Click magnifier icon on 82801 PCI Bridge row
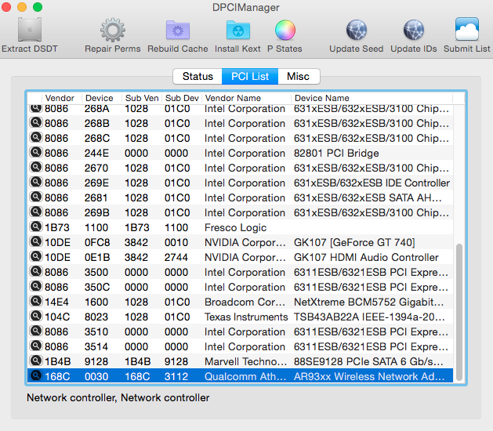The height and width of the screenshot is (431, 493). point(36,152)
